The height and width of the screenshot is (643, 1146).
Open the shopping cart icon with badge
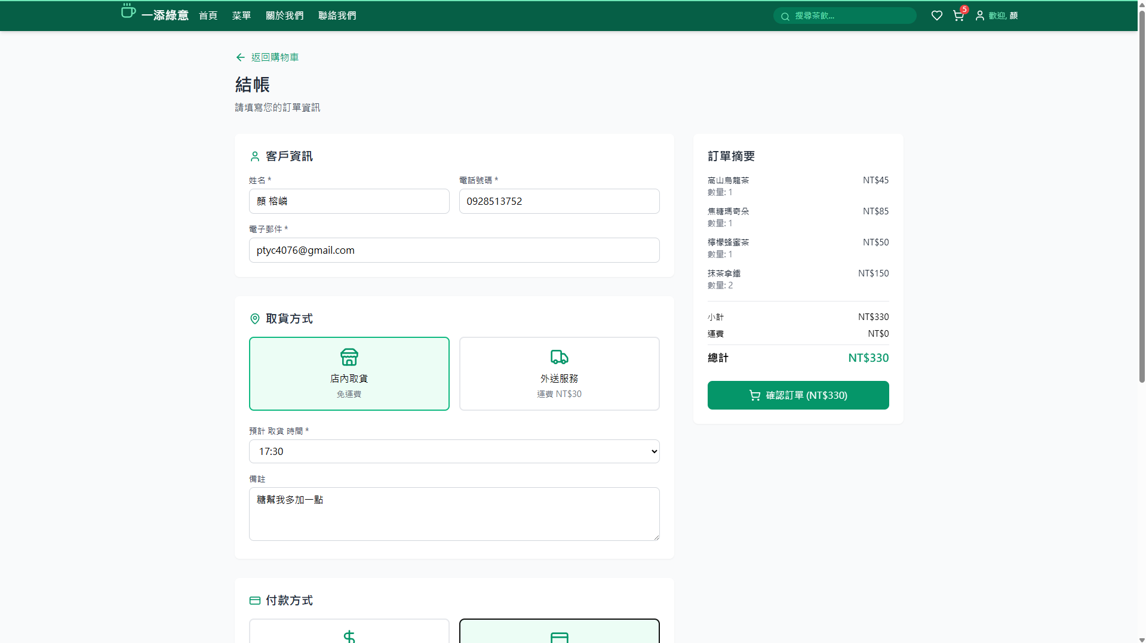(958, 16)
